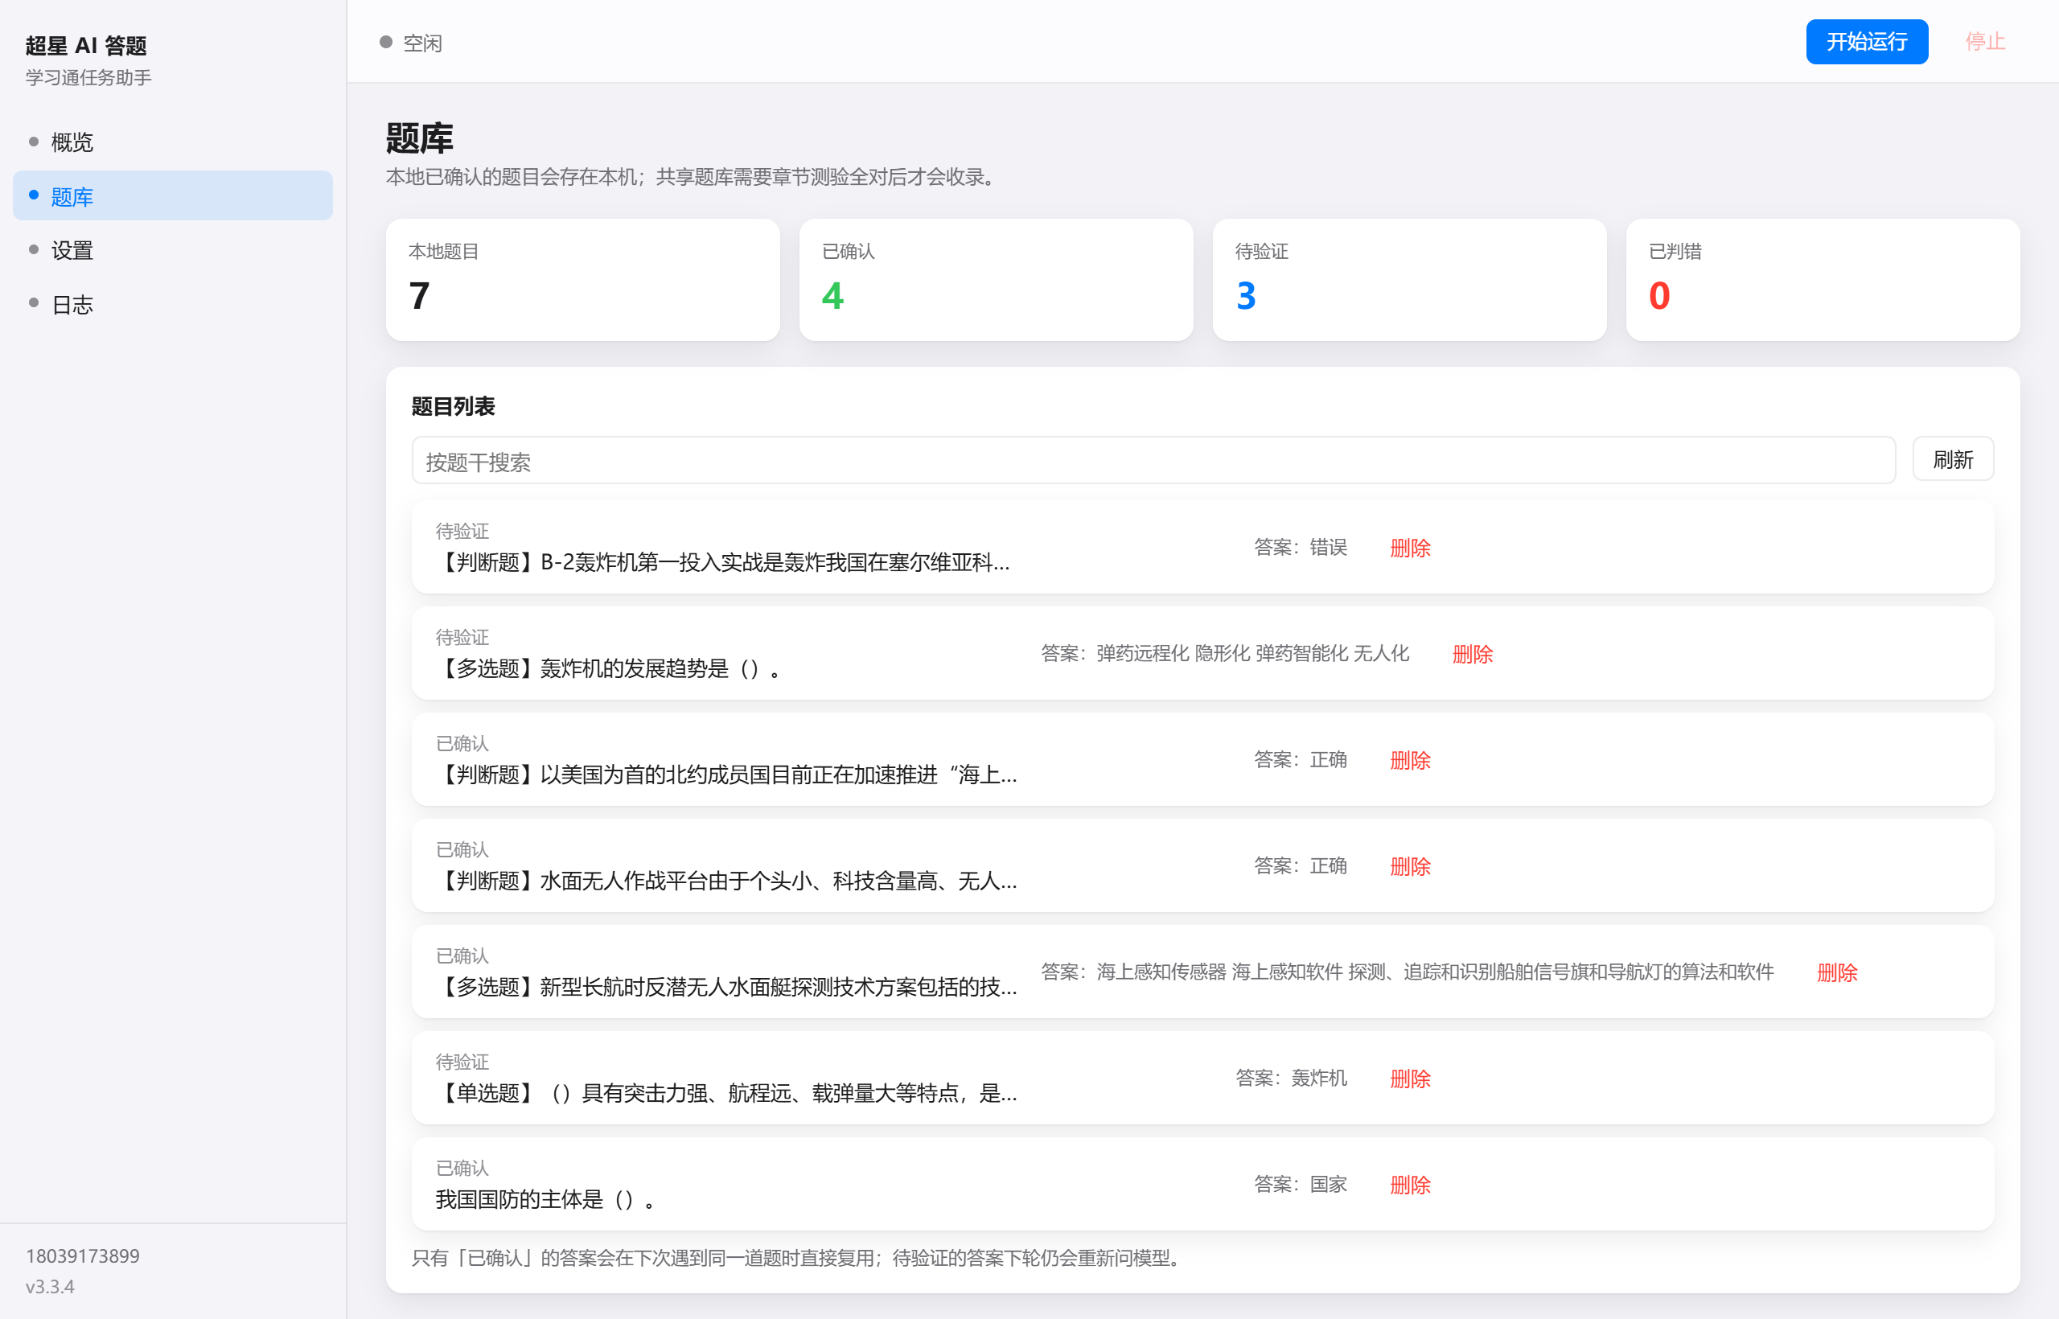Focus the 按题干搜索 search field
Viewport: 2059px width, 1319px height.
[1153, 461]
